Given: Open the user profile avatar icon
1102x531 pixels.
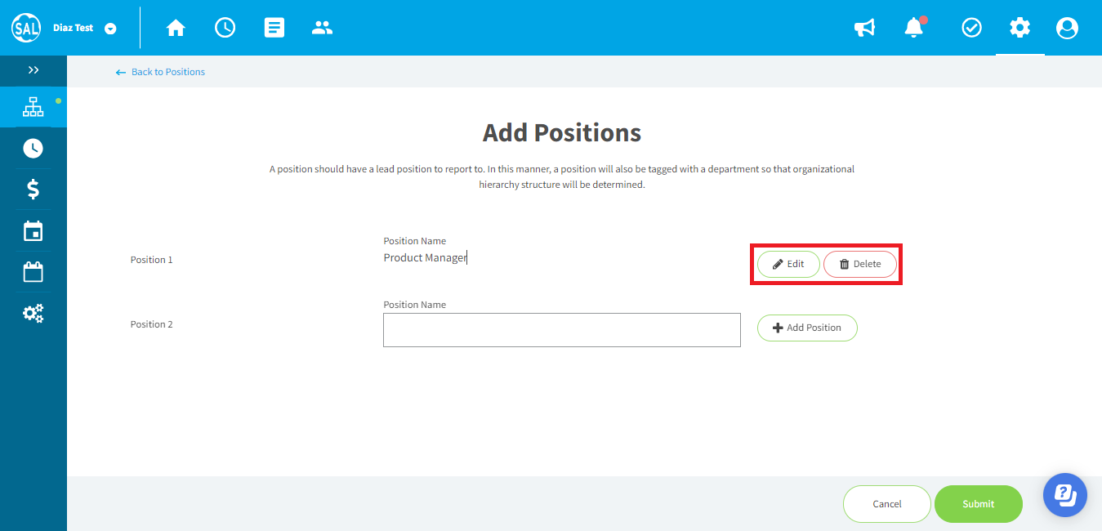Looking at the screenshot, I should (1067, 28).
